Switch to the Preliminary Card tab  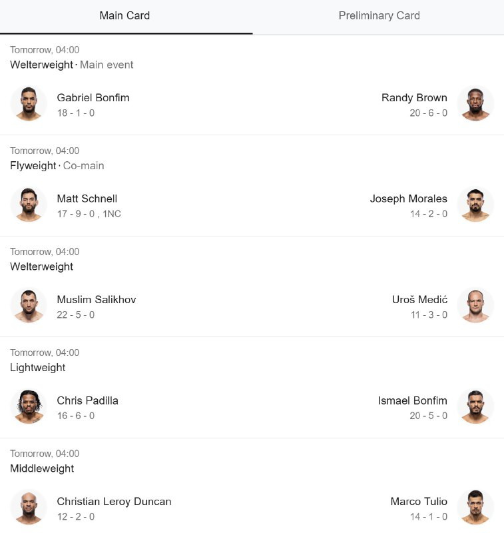coord(379,16)
